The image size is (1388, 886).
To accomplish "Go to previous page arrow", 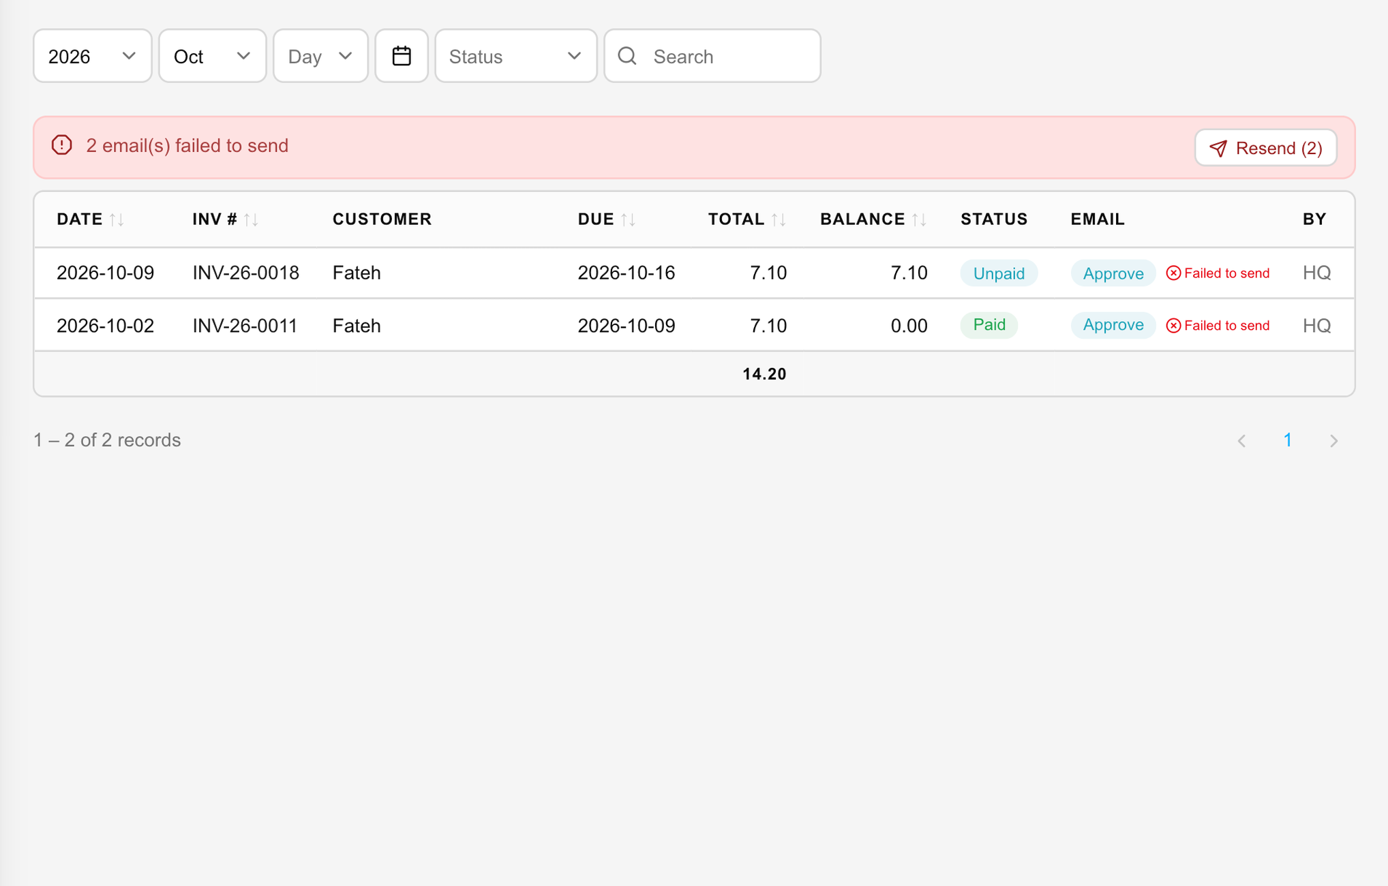I will click(x=1242, y=441).
